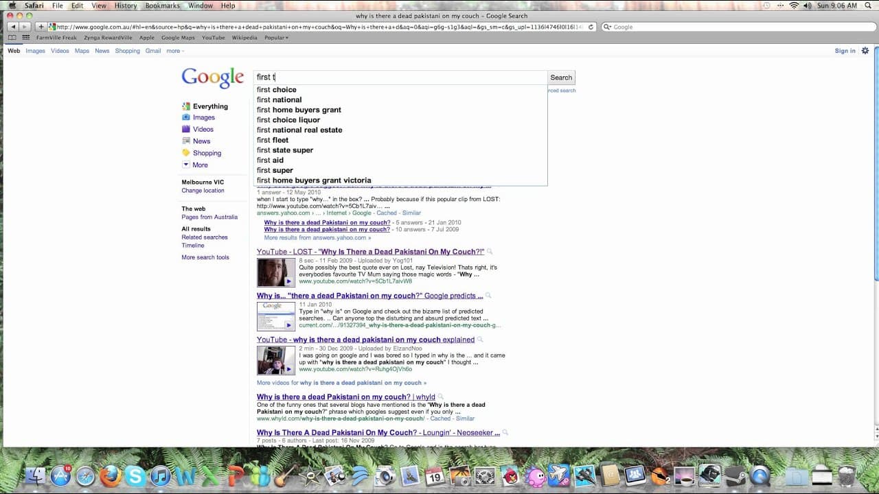
Task: Click the News sidebar icon
Action: point(186,141)
